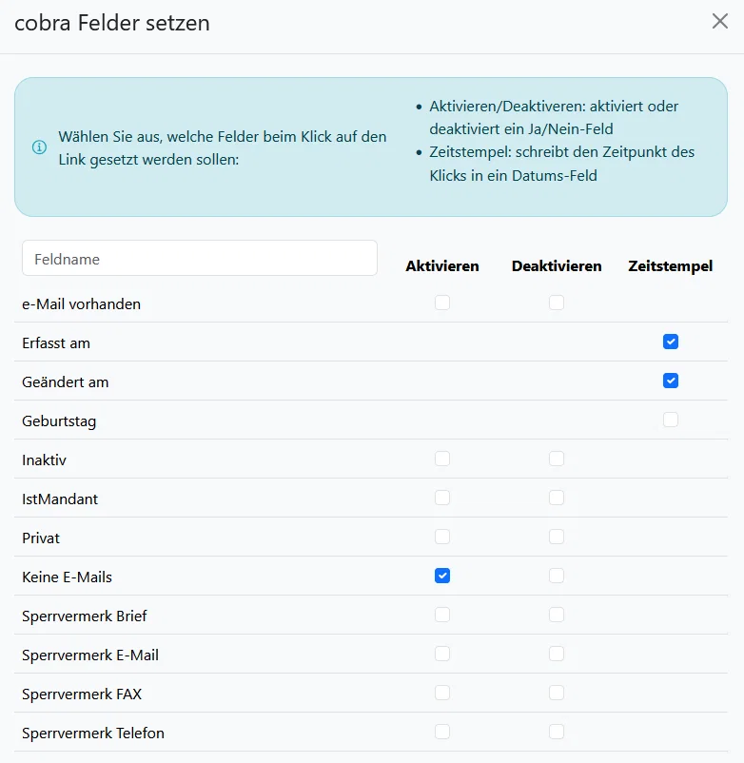Click the Aktivieren column header
Screen dimensions: 744x763
tap(442, 266)
